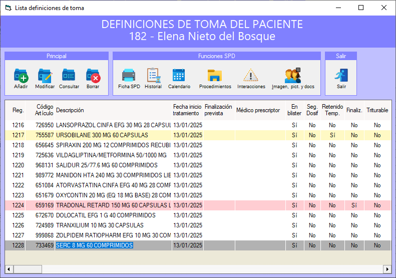Click start date of SERC row
Screen dimensions: 396x278
188,245
